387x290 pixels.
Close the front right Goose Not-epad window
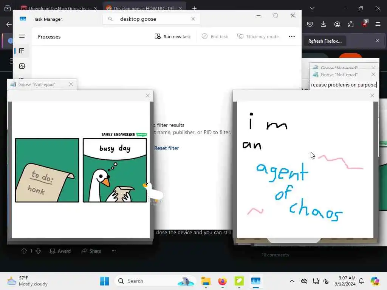373,74
